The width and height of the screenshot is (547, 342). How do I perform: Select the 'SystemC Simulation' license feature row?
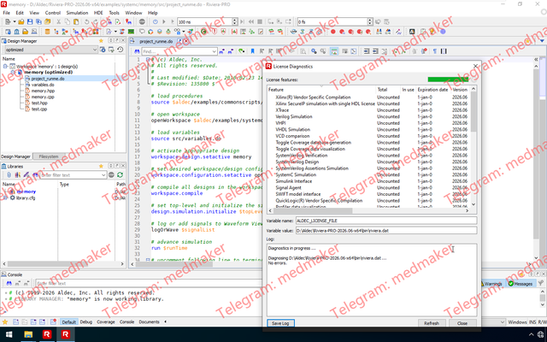coord(296,174)
